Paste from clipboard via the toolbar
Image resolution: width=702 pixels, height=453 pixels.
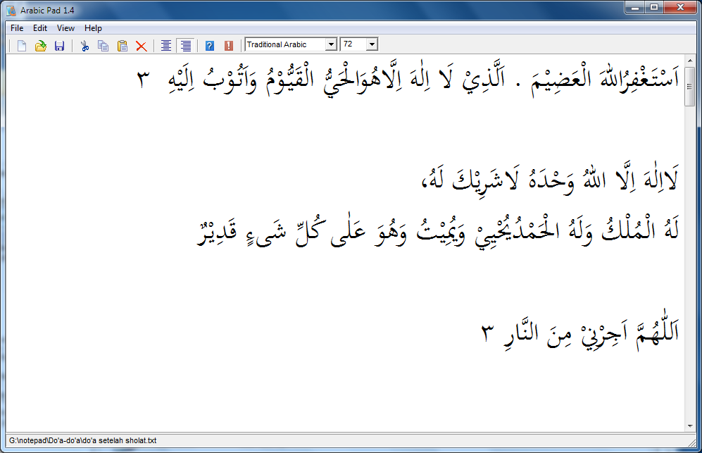point(122,44)
